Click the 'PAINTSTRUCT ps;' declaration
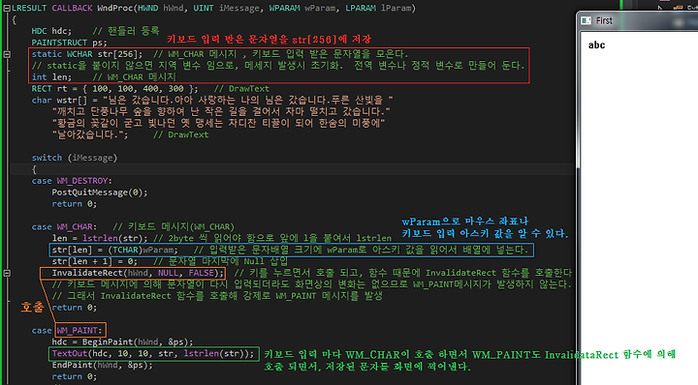This screenshot has width=698, height=385. click(x=69, y=43)
